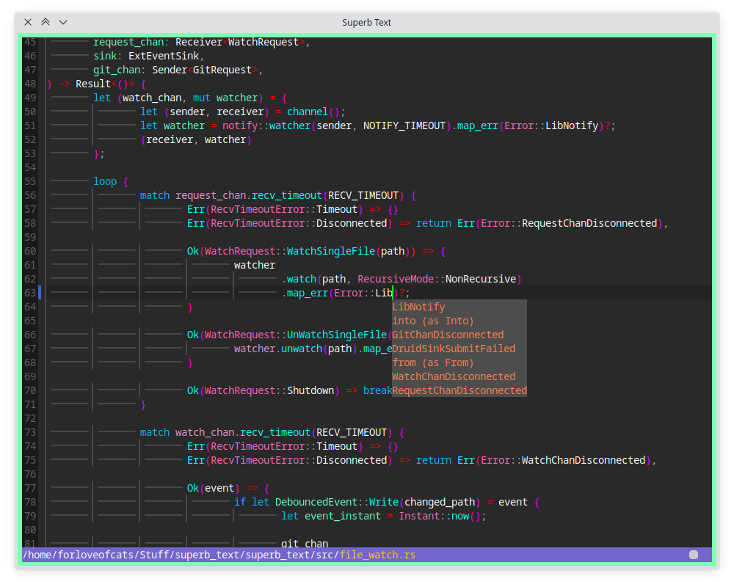Click the 'Instant' type on line 79
This screenshot has height=587, width=734.
click(419, 517)
